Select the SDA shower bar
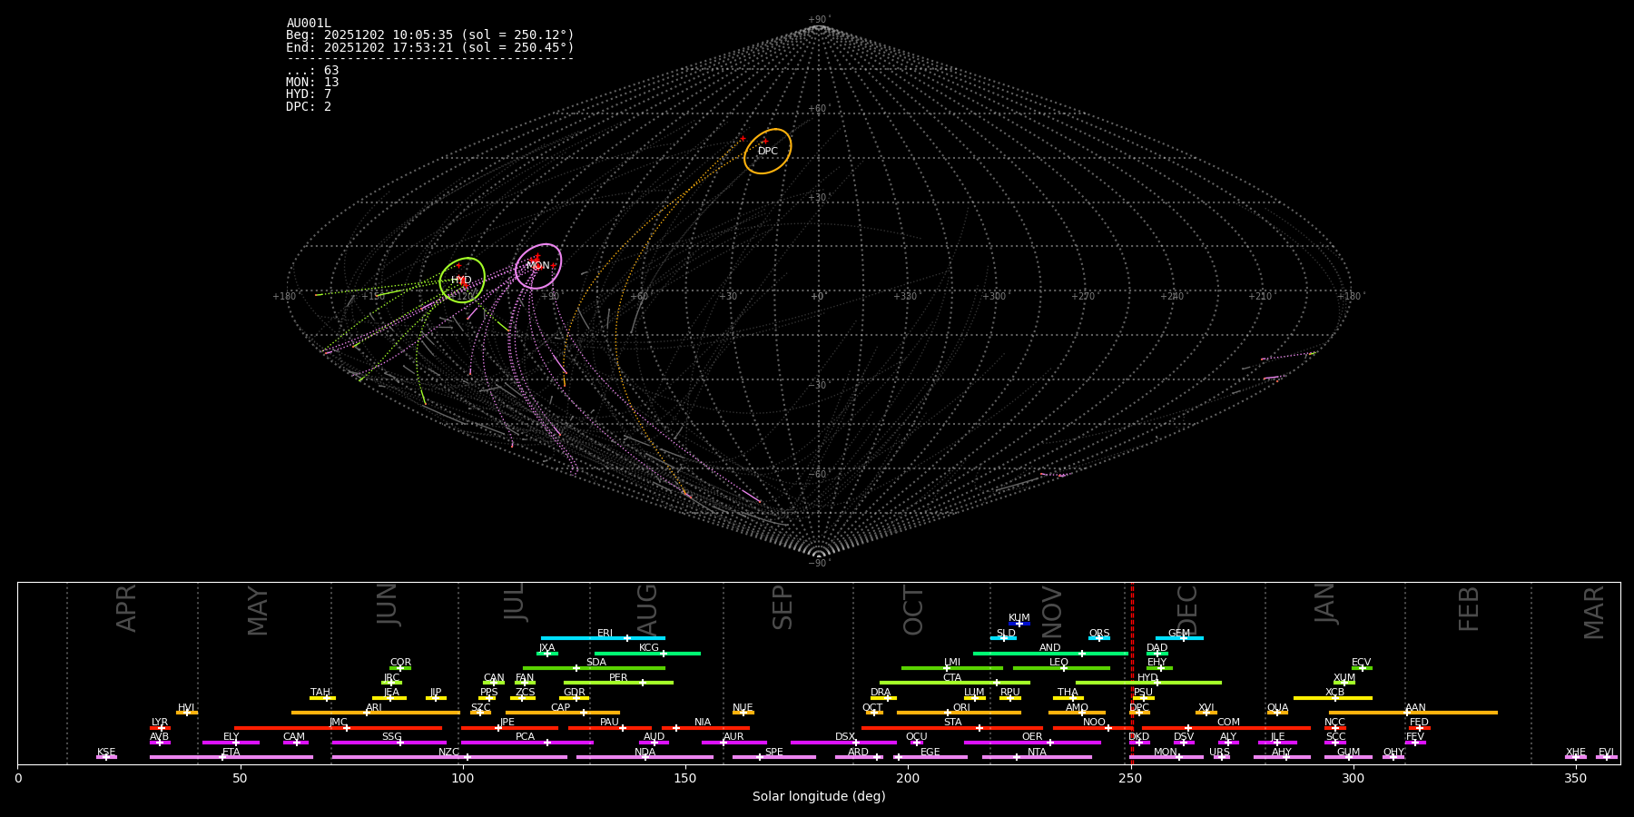 tap(594, 668)
